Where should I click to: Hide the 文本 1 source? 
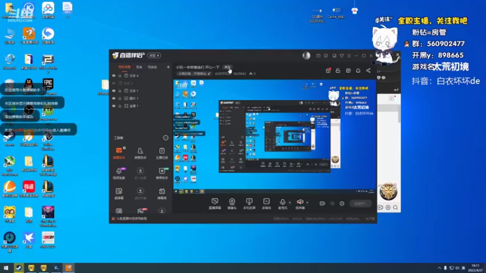(x=114, y=90)
